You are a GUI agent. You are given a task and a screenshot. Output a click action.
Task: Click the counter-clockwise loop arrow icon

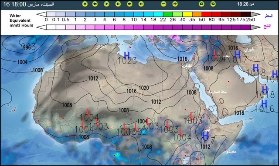(213, 4)
